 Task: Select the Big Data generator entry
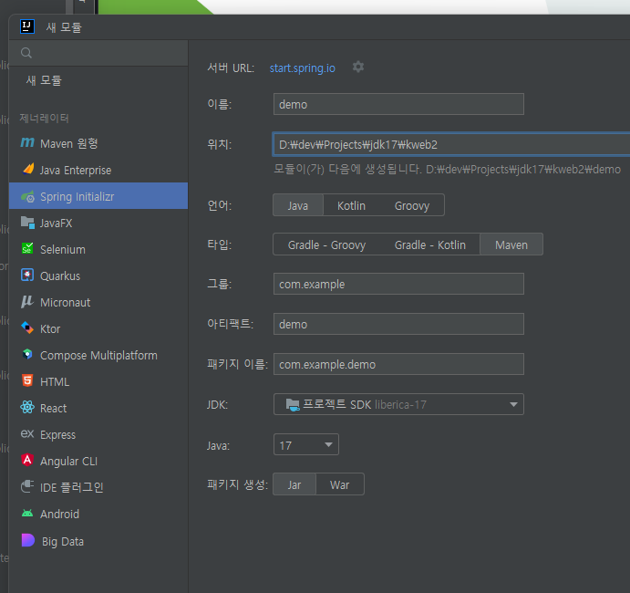(98, 541)
